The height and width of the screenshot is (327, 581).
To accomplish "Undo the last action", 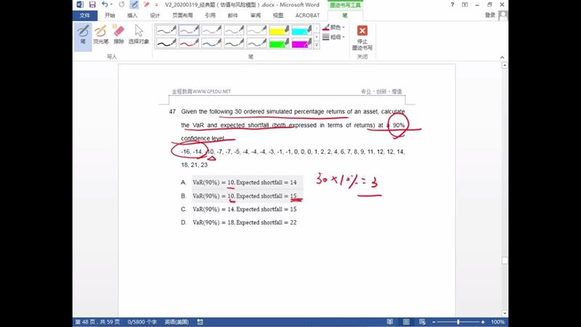I will (x=105, y=4).
